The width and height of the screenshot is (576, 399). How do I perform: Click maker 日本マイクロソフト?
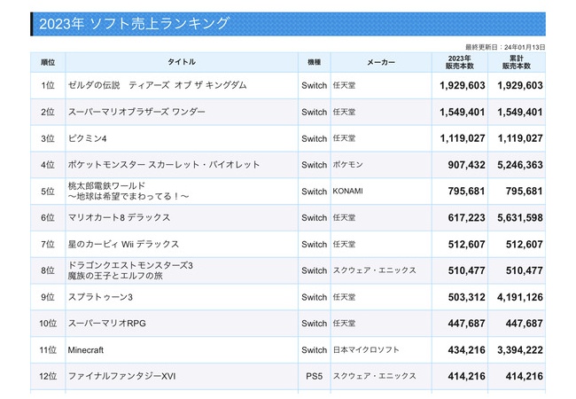366,349
